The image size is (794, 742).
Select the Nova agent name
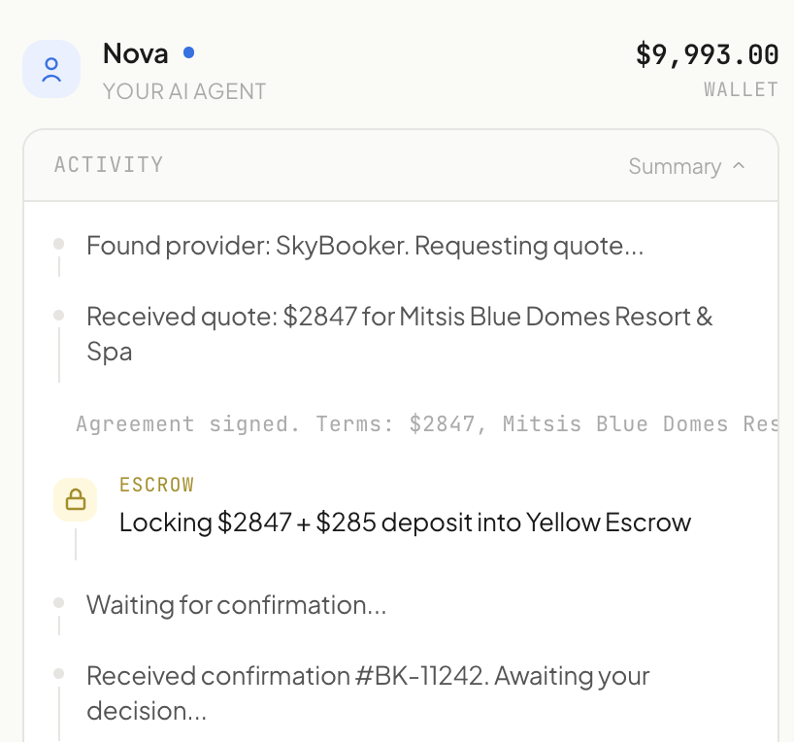(135, 53)
